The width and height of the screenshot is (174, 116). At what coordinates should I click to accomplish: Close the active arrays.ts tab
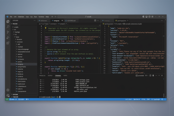62,21
